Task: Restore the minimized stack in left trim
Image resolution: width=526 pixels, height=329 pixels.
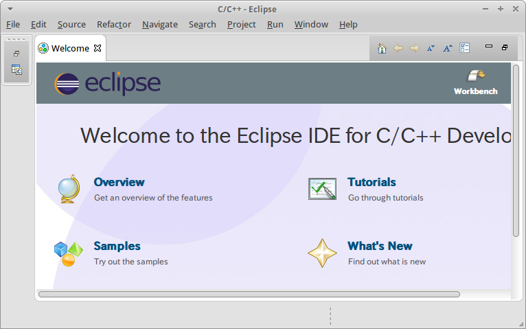Action: tap(16, 54)
